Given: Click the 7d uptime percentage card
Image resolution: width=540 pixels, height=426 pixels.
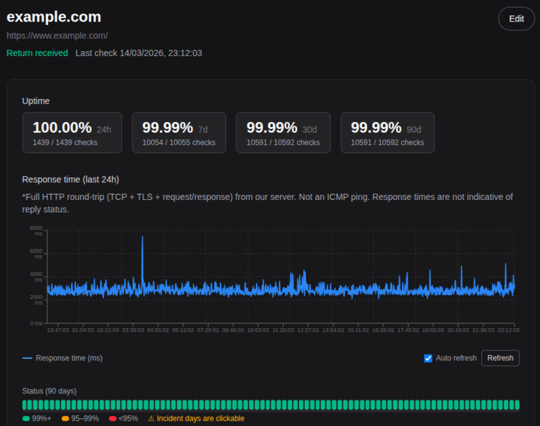Looking at the screenshot, I should click(178, 132).
